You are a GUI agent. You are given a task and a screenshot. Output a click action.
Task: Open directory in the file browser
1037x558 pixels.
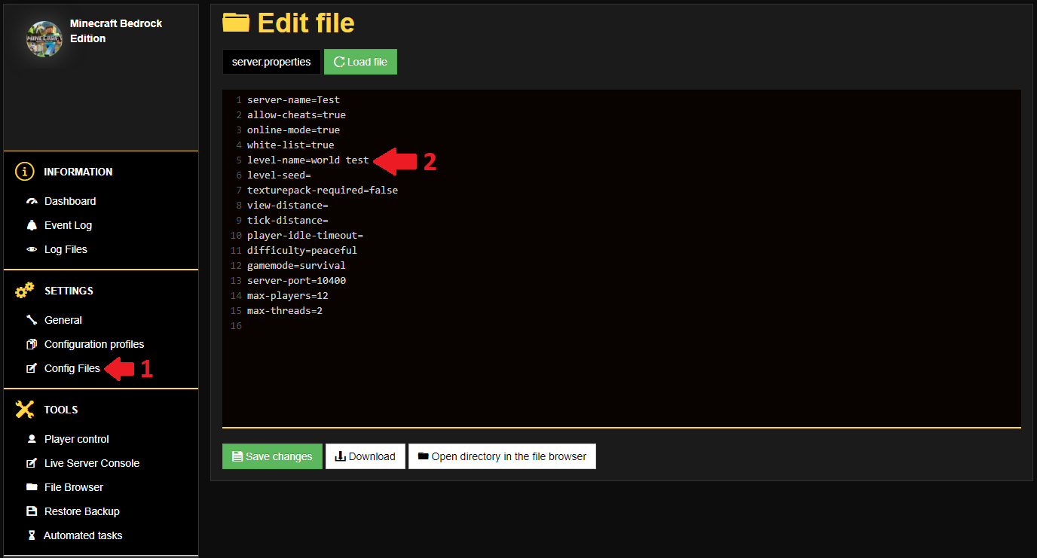(x=502, y=456)
